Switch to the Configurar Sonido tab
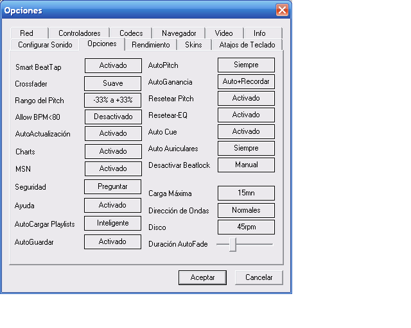This screenshot has width=411, height=328. click(x=44, y=45)
